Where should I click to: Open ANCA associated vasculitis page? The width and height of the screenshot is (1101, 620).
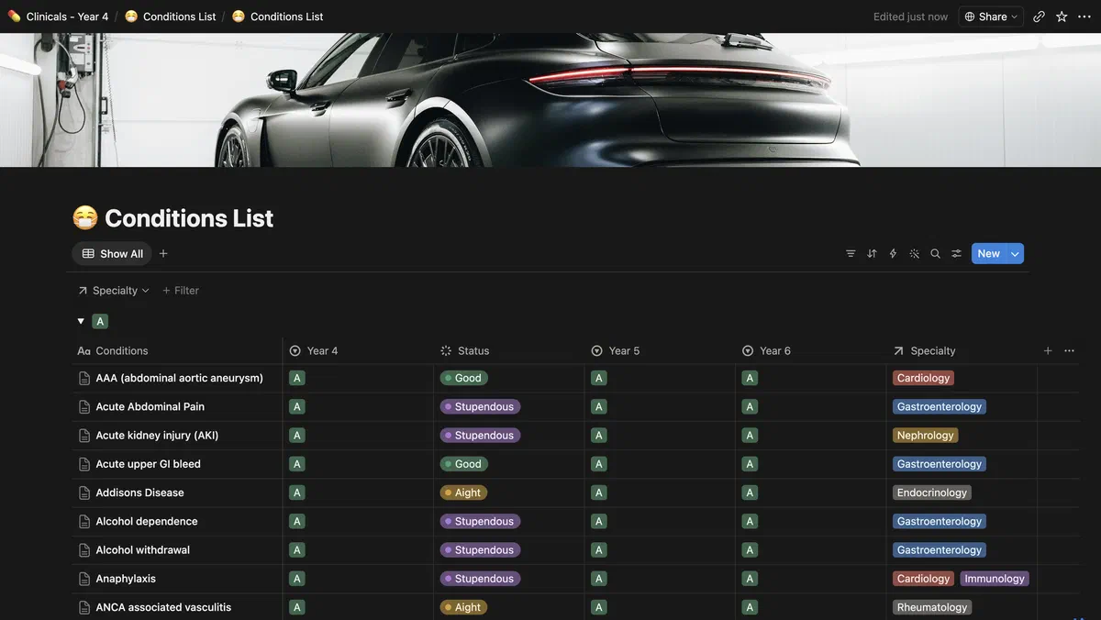pos(163,607)
